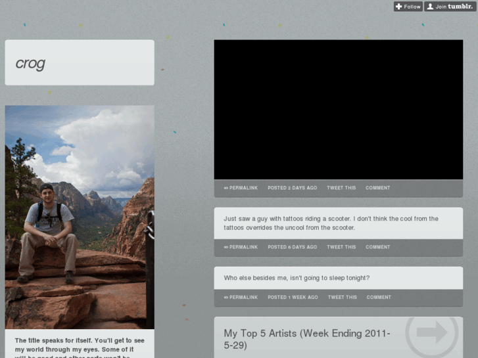Select text 'Who else besides me'

coord(256,278)
